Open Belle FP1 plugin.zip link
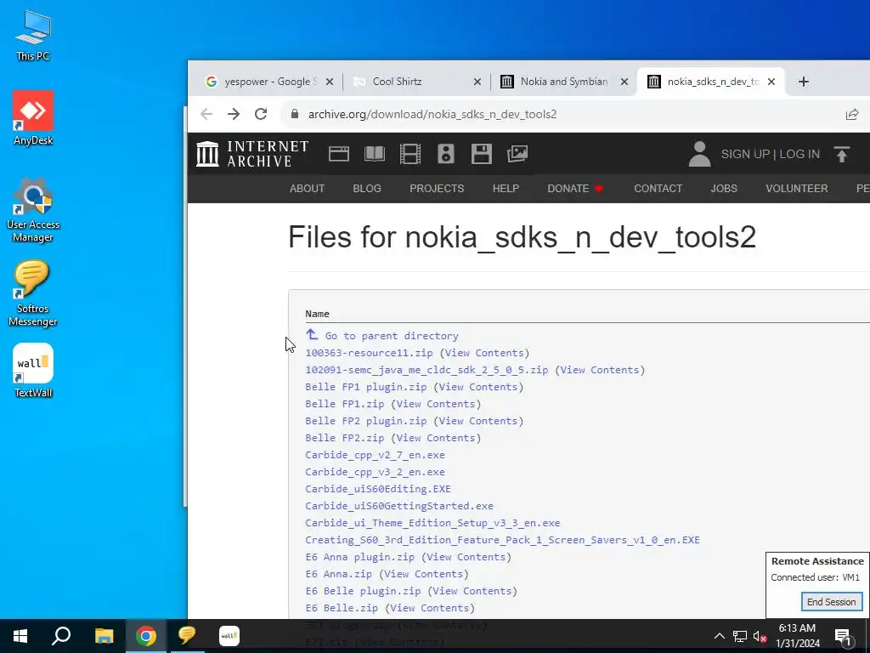 click(x=365, y=387)
